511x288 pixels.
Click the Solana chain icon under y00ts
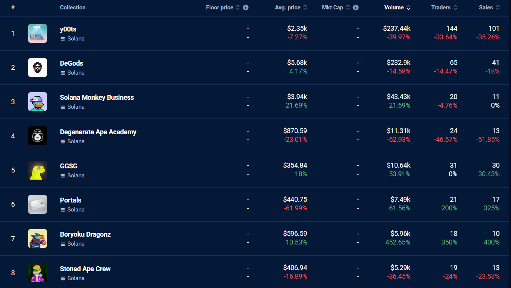[63, 39]
